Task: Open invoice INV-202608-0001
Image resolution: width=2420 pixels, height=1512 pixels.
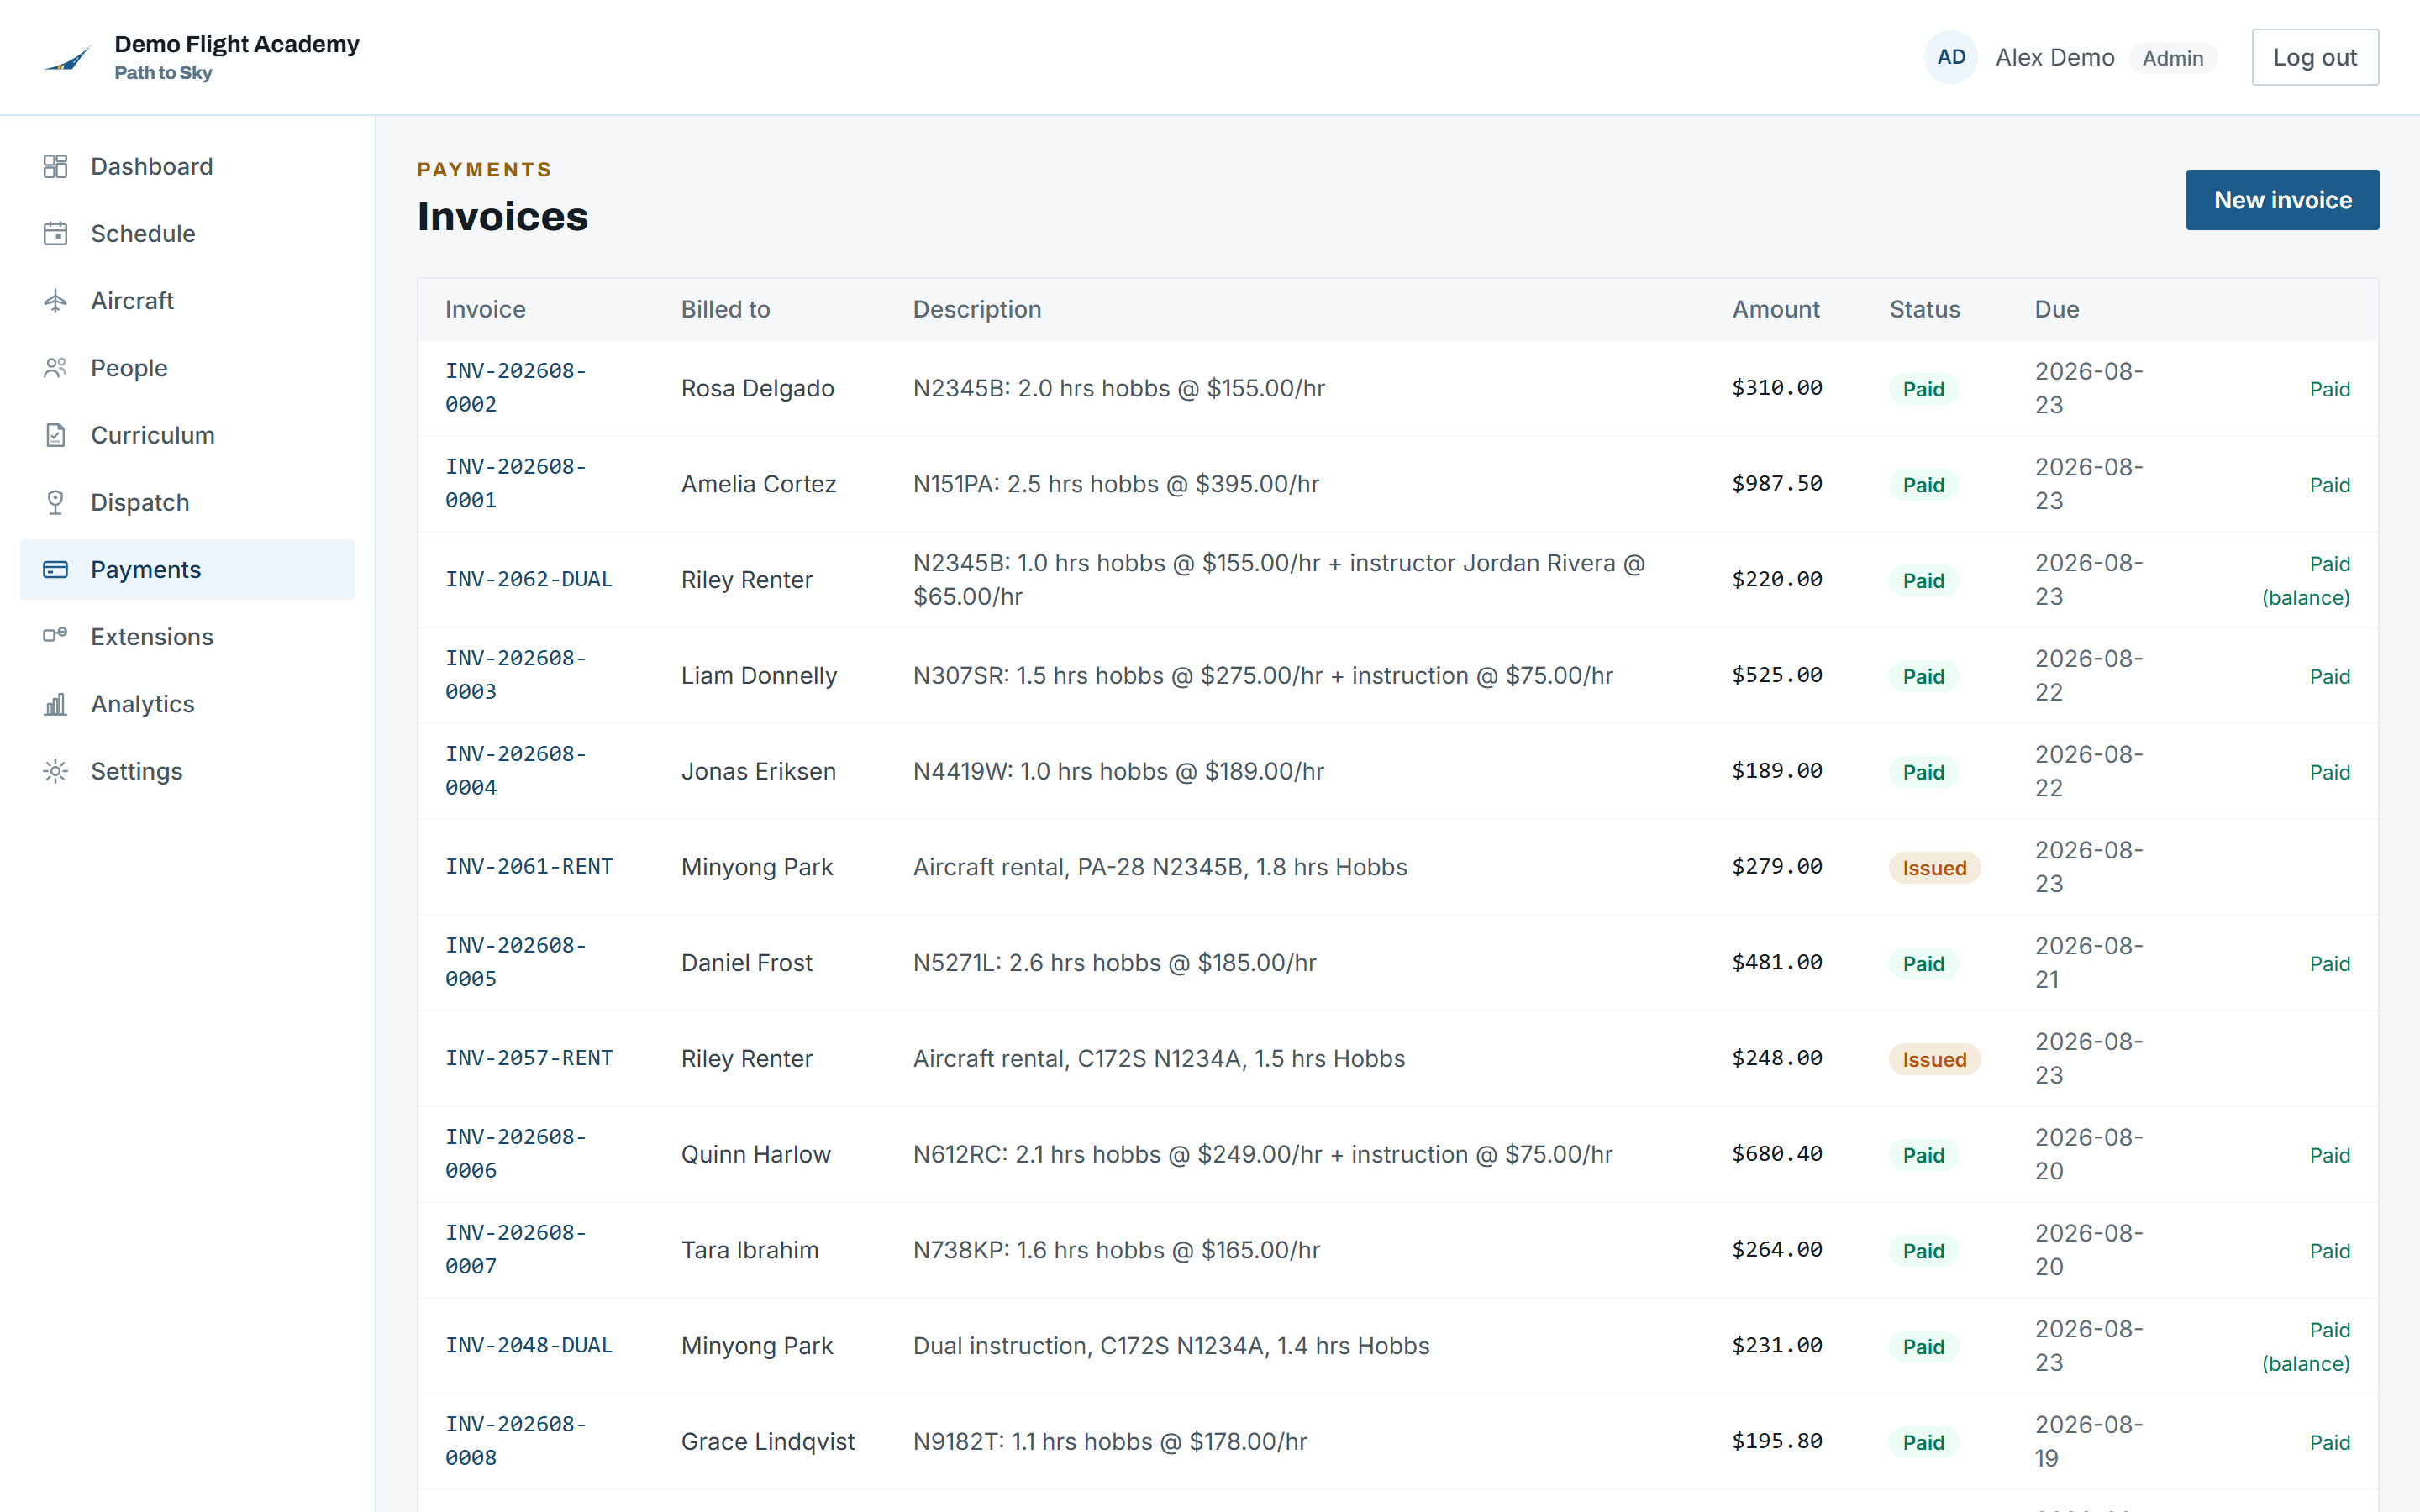Action: [x=516, y=483]
